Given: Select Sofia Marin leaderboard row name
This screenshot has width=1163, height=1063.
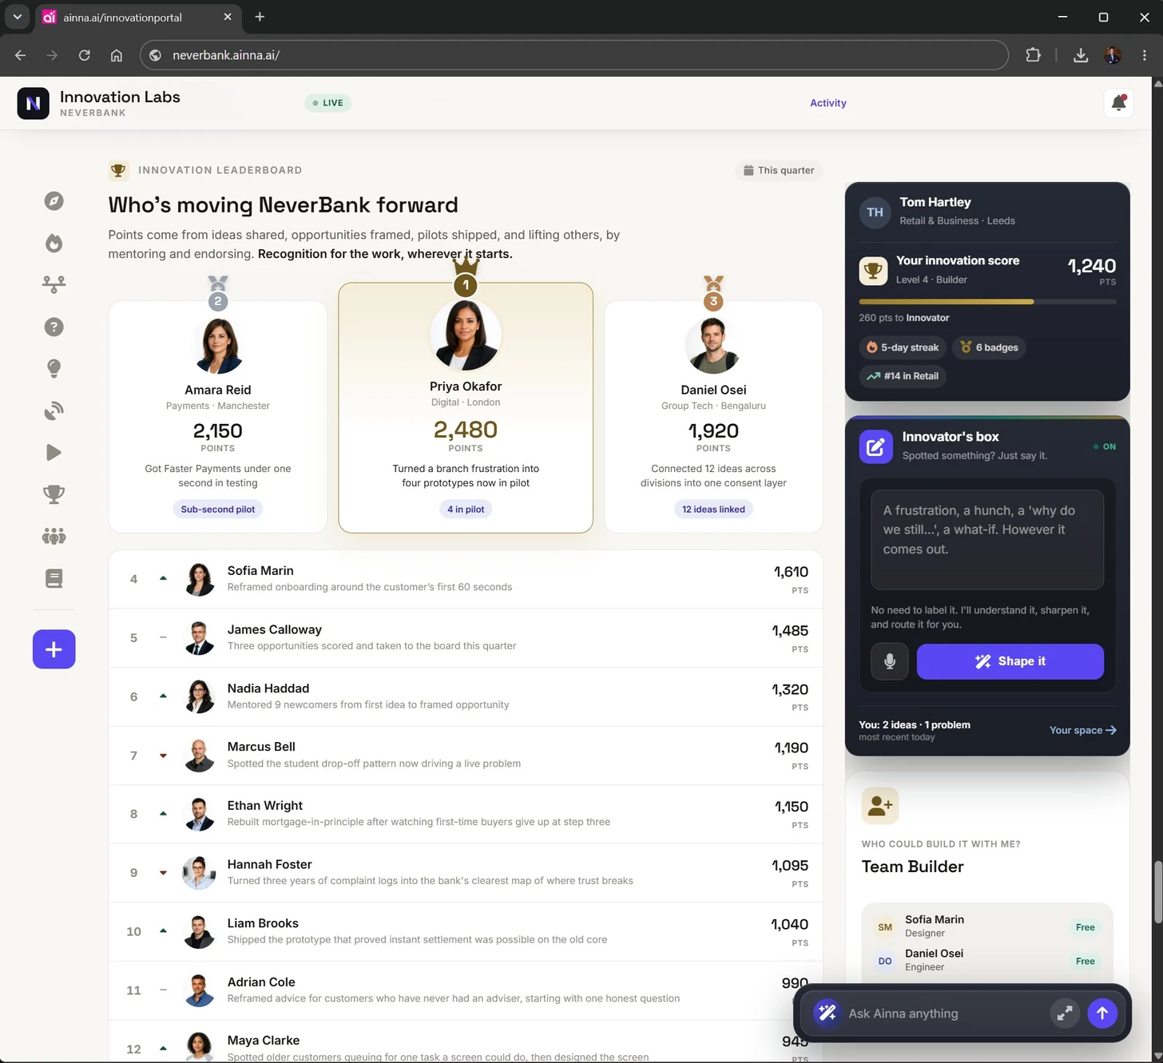Looking at the screenshot, I should click(x=260, y=571).
